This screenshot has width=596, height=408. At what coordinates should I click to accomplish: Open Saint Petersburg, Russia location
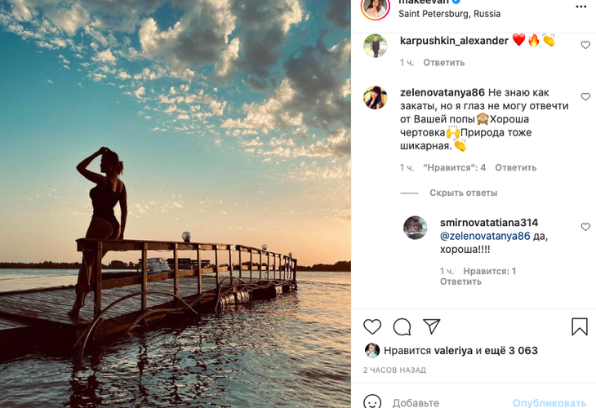pos(449,14)
